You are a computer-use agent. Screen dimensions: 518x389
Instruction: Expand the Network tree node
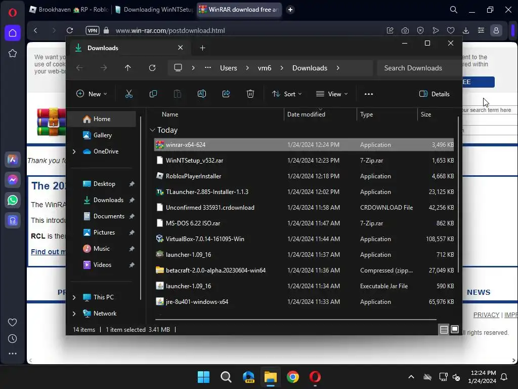tap(74, 314)
